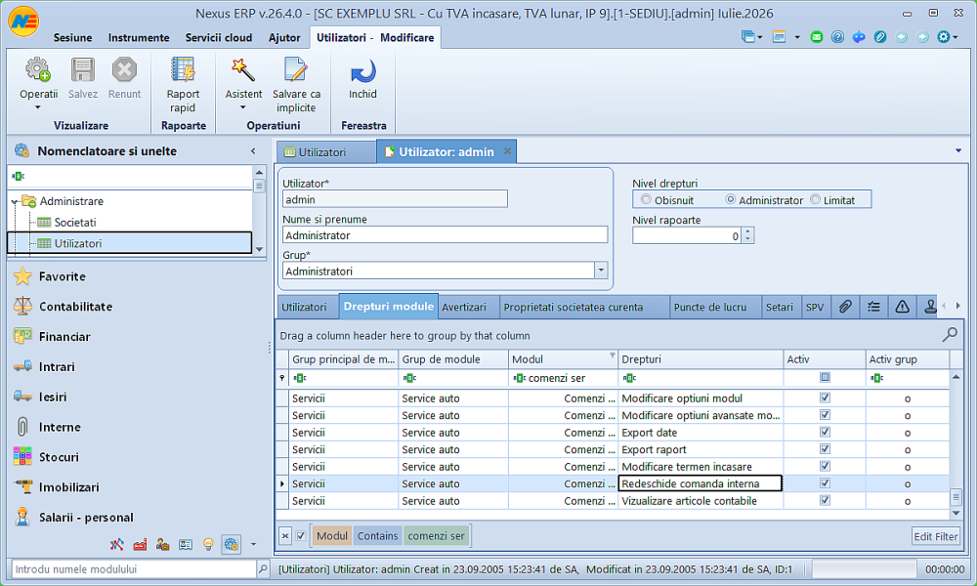The height and width of the screenshot is (586, 977).
Task: Select the Limitat rights level
Action: [x=815, y=199]
